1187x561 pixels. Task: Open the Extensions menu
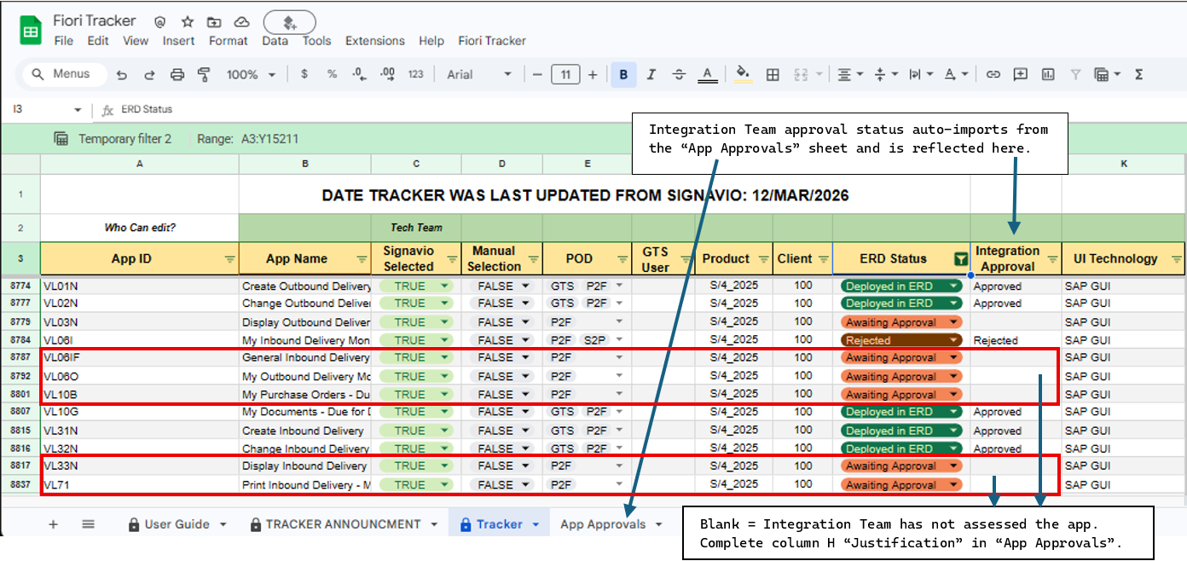coord(374,41)
